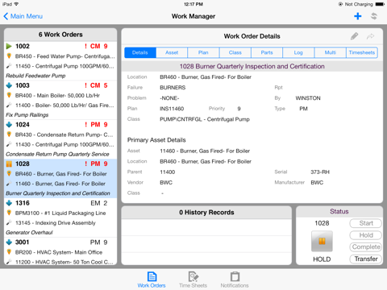Tap the download arrow icon for 1316

[x=9, y=203]
